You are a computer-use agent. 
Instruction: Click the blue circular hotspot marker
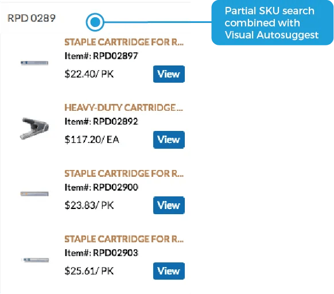click(x=95, y=22)
